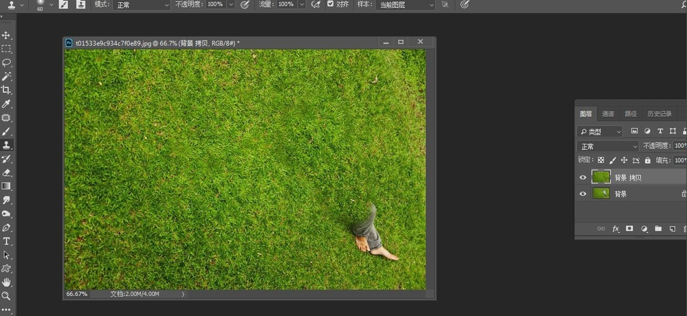Uncheck the 对齐 checkbox
Screen dimensions: 687x316
pos(331,4)
